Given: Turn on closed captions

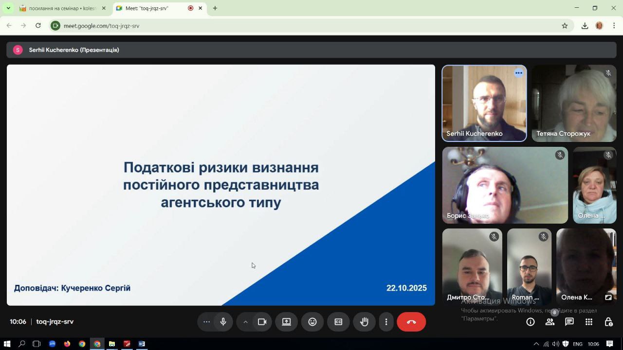Looking at the screenshot, I should coord(338,322).
